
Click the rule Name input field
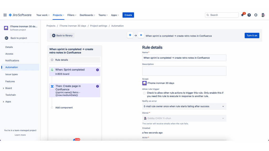pos(184,58)
